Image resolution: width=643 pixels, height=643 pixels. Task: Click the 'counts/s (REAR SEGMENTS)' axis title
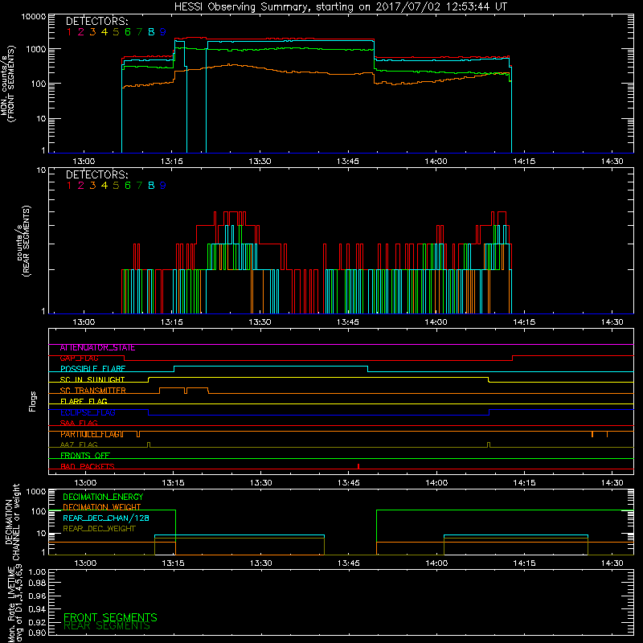23,241
